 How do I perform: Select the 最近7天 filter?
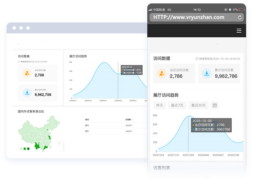click(177, 105)
